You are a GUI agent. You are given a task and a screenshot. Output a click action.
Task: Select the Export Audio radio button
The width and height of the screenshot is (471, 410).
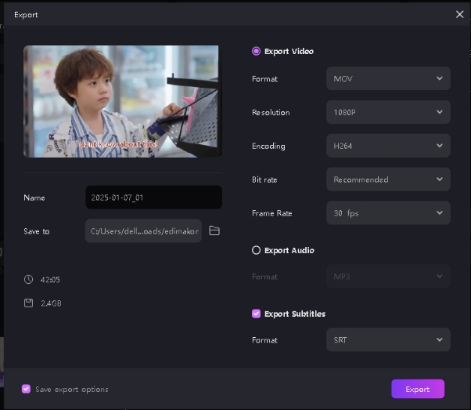click(x=256, y=250)
